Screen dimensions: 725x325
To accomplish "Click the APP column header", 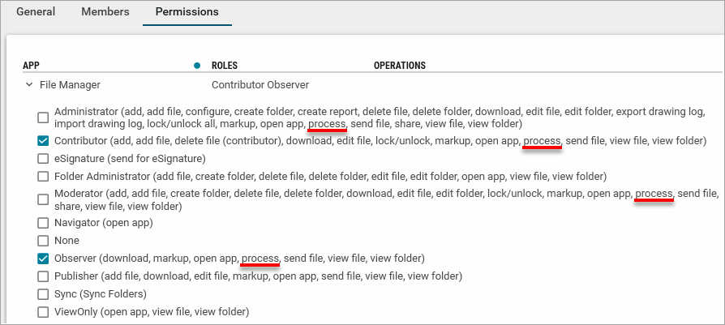I will pos(32,66).
